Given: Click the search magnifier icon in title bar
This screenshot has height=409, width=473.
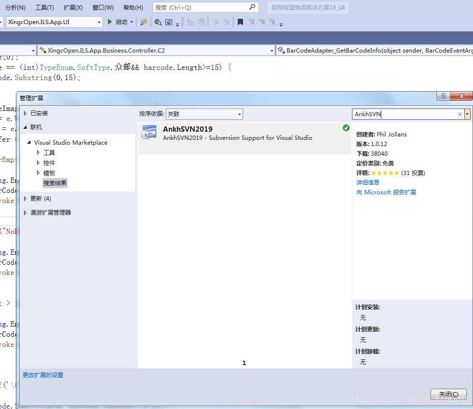Looking at the screenshot, I should pyautogui.click(x=252, y=7).
